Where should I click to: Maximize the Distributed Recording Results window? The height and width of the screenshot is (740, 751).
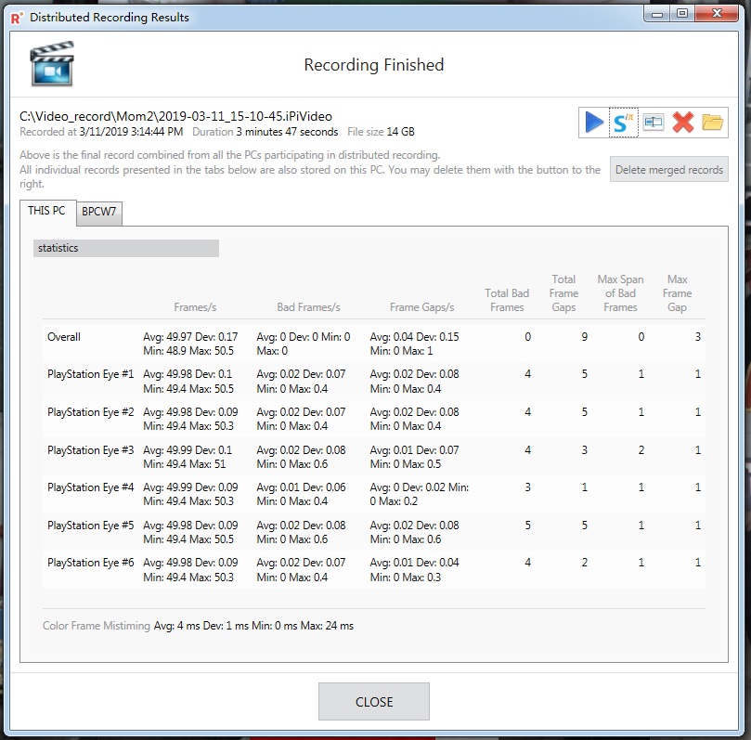(x=682, y=14)
